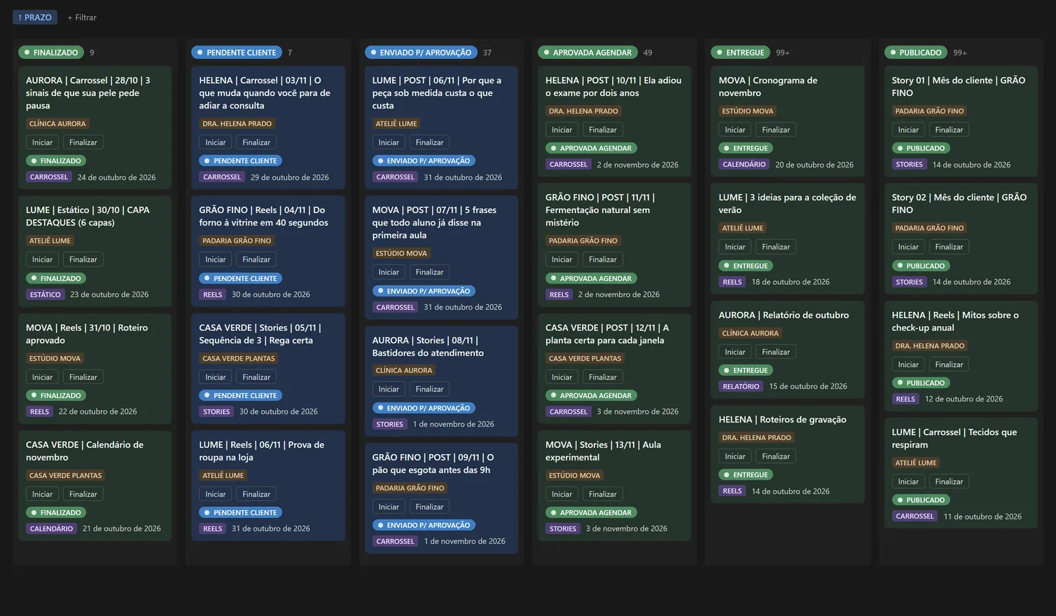This screenshot has width=1056, height=616.
Task: Click the CALENDÁRIO tag on the MOVA Cronograma card
Action: pos(744,165)
